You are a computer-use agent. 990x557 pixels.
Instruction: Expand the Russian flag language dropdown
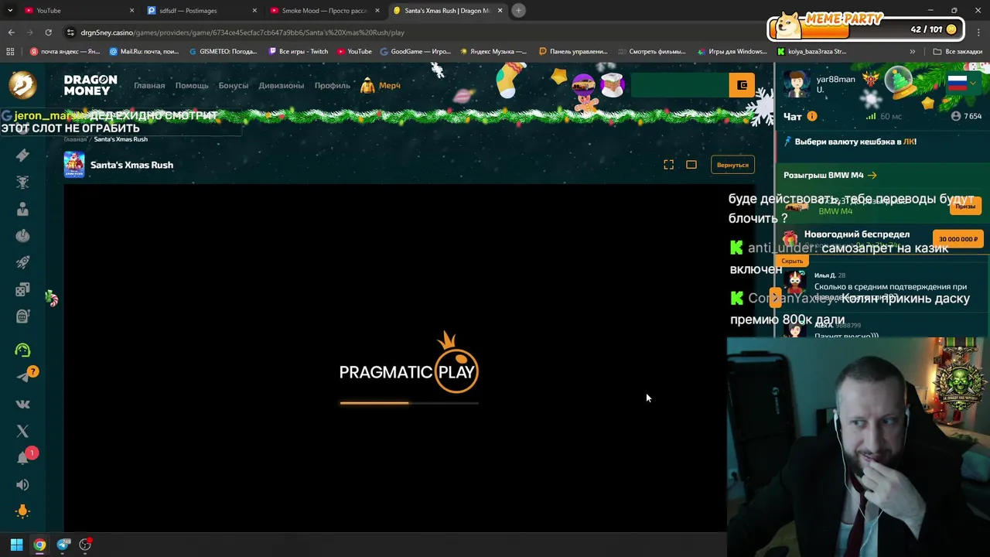click(962, 84)
